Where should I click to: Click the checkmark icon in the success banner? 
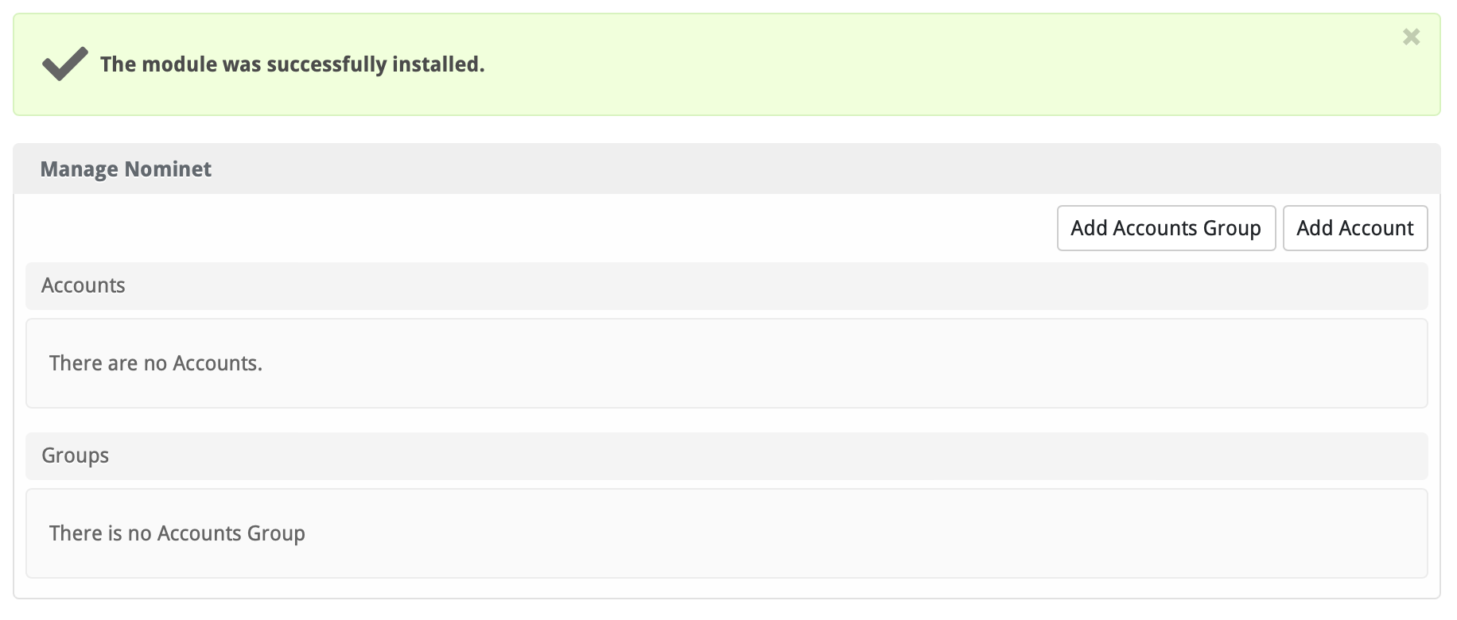tap(65, 64)
